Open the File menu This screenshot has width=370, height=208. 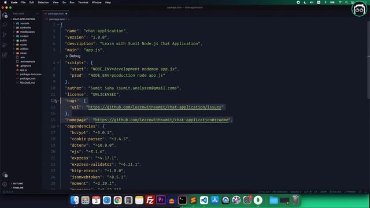[23, 2]
